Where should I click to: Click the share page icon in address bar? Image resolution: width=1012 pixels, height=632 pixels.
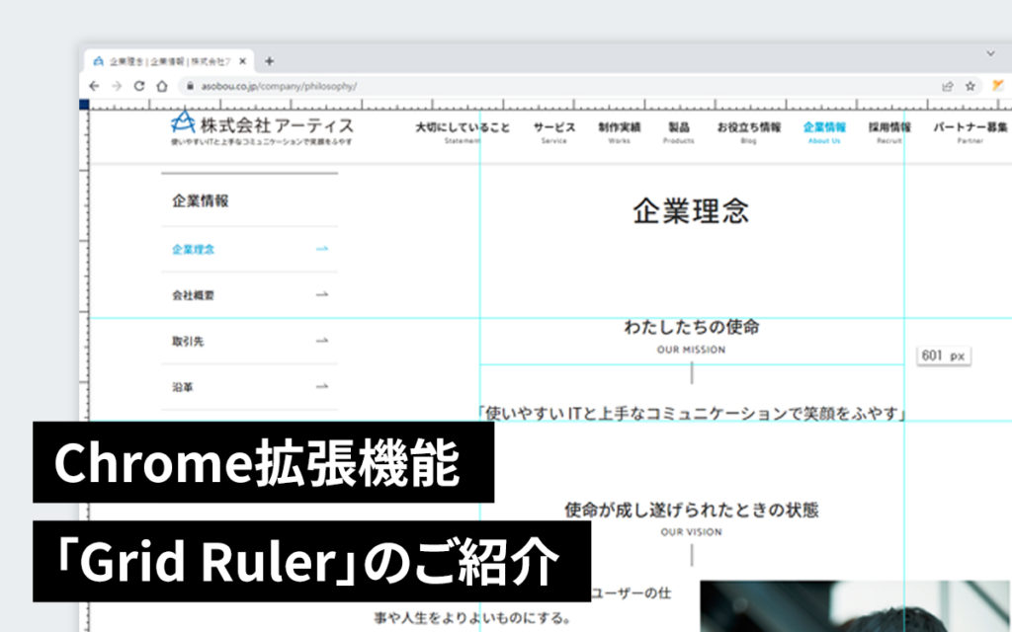pos(948,86)
